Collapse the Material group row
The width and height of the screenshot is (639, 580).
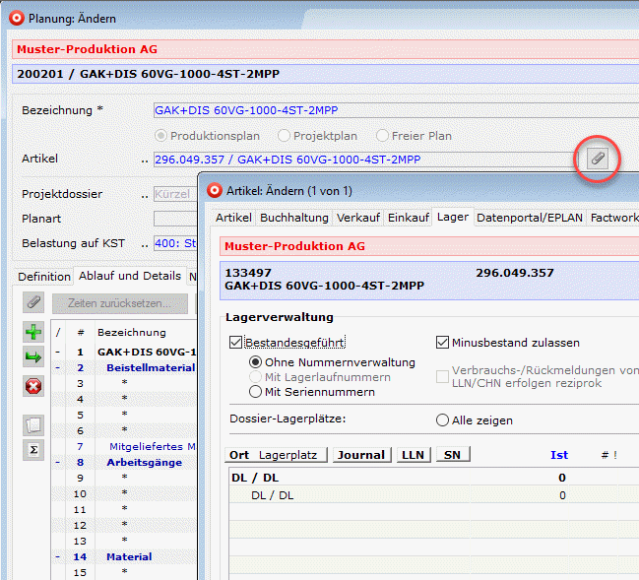click(58, 556)
